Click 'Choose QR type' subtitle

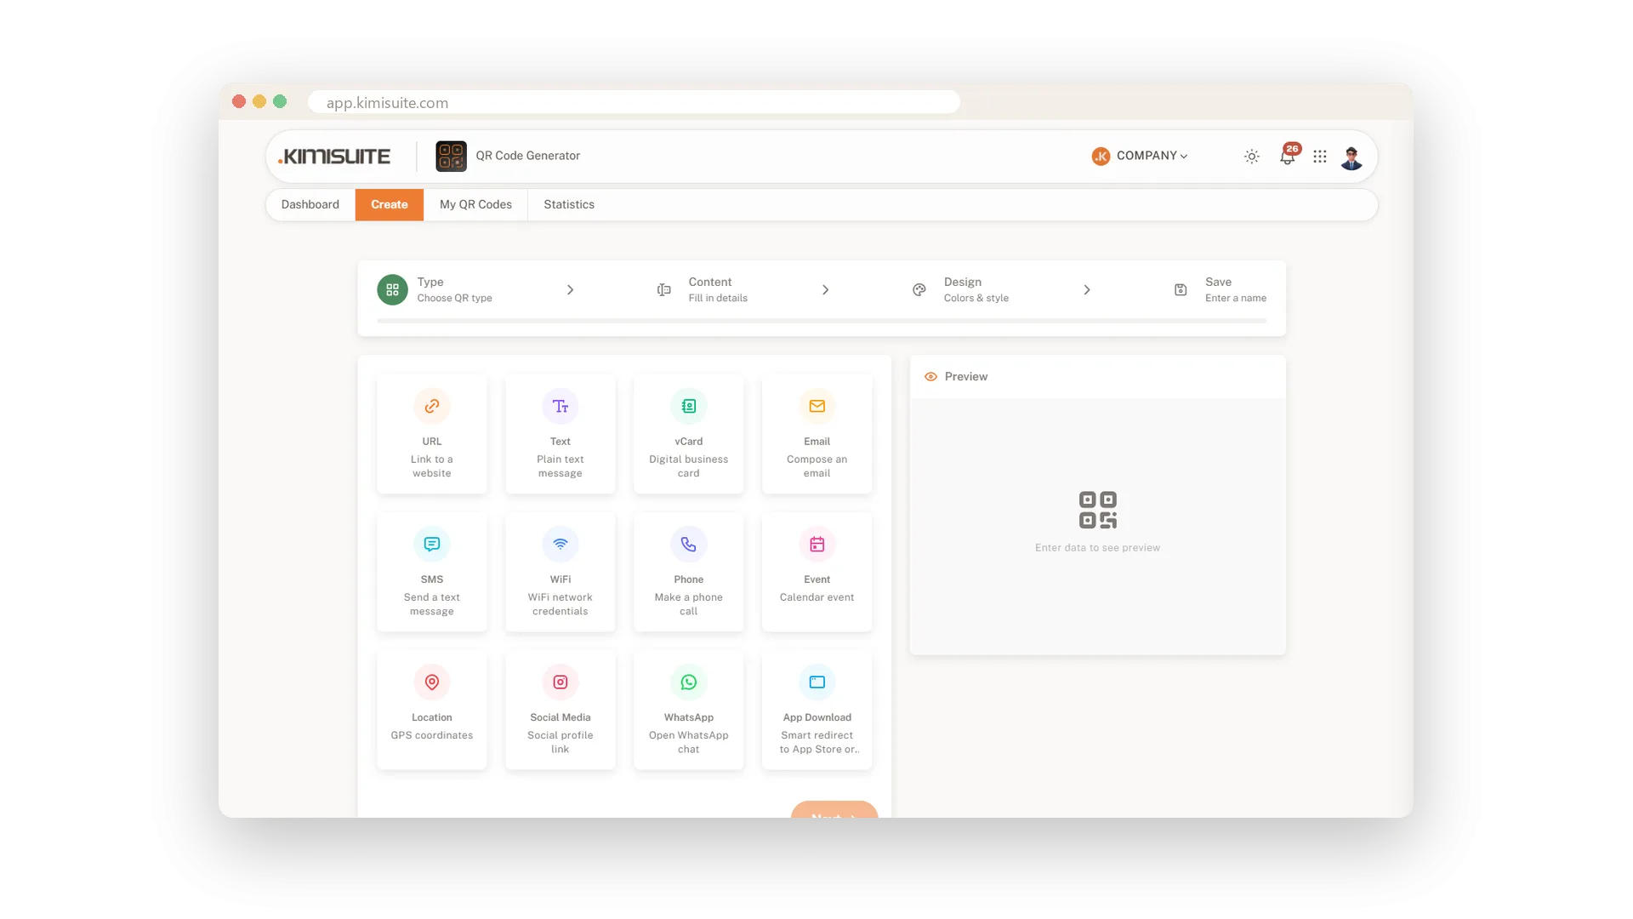[x=454, y=298]
